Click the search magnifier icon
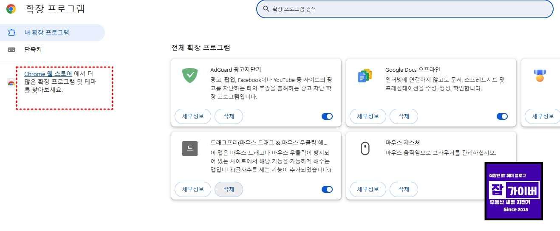560x231 pixels. 266,9
